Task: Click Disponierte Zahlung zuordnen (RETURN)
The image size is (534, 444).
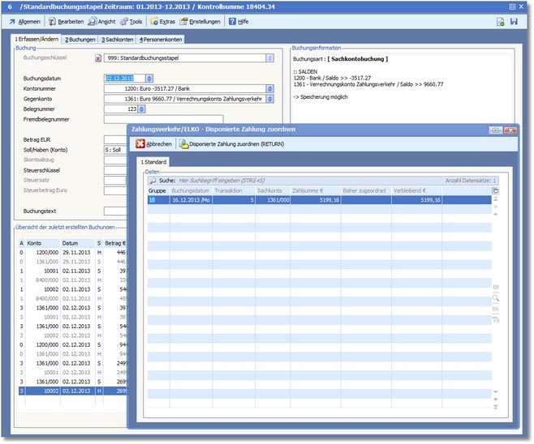Action: click(227, 144)
